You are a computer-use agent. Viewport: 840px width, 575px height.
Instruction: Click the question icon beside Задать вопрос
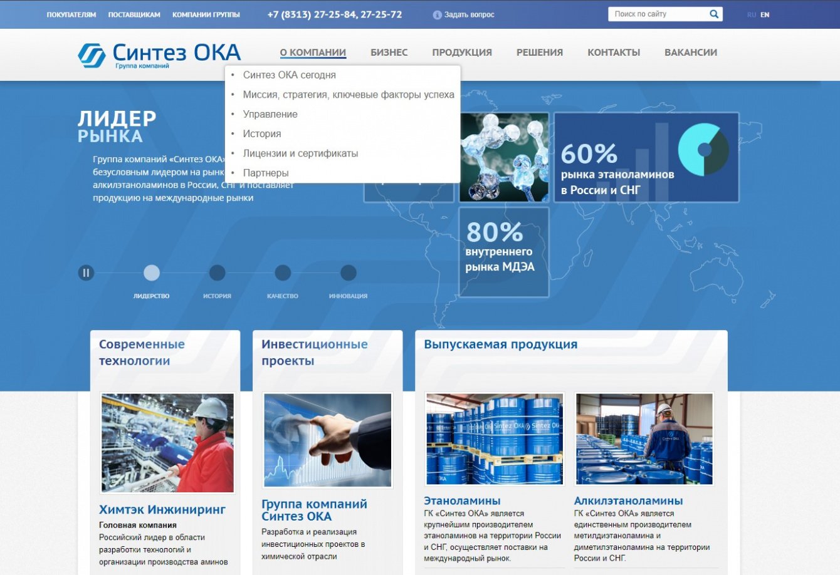click(438, 15)
